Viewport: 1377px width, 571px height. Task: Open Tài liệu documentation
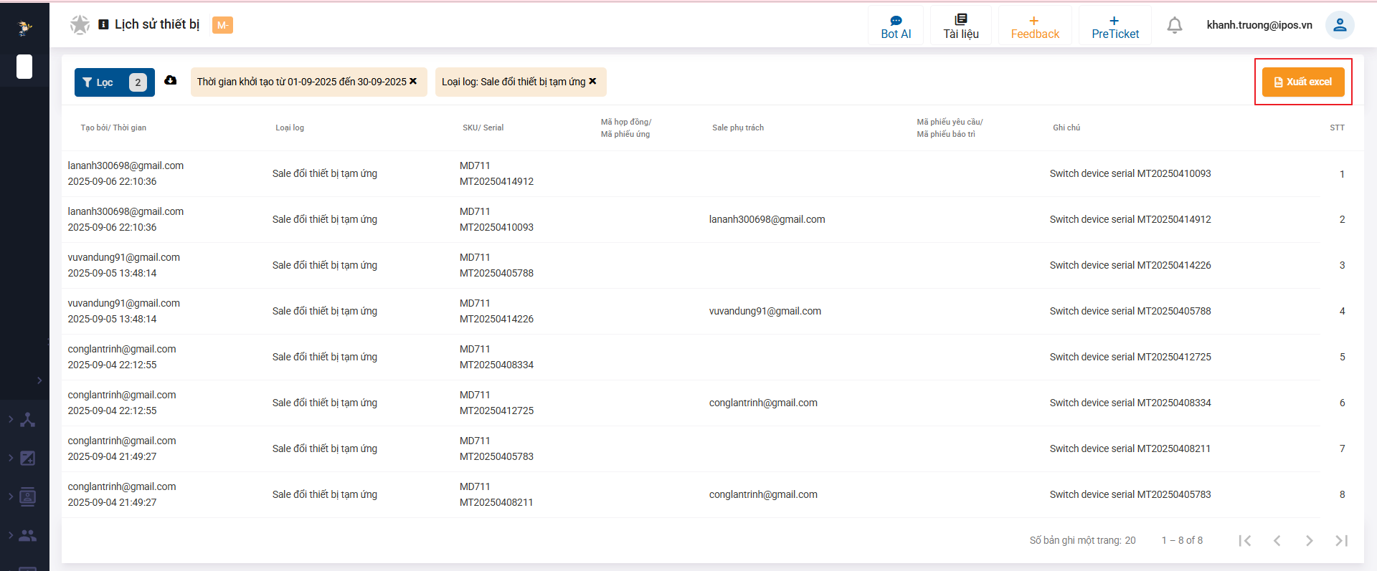coord(961,27)
